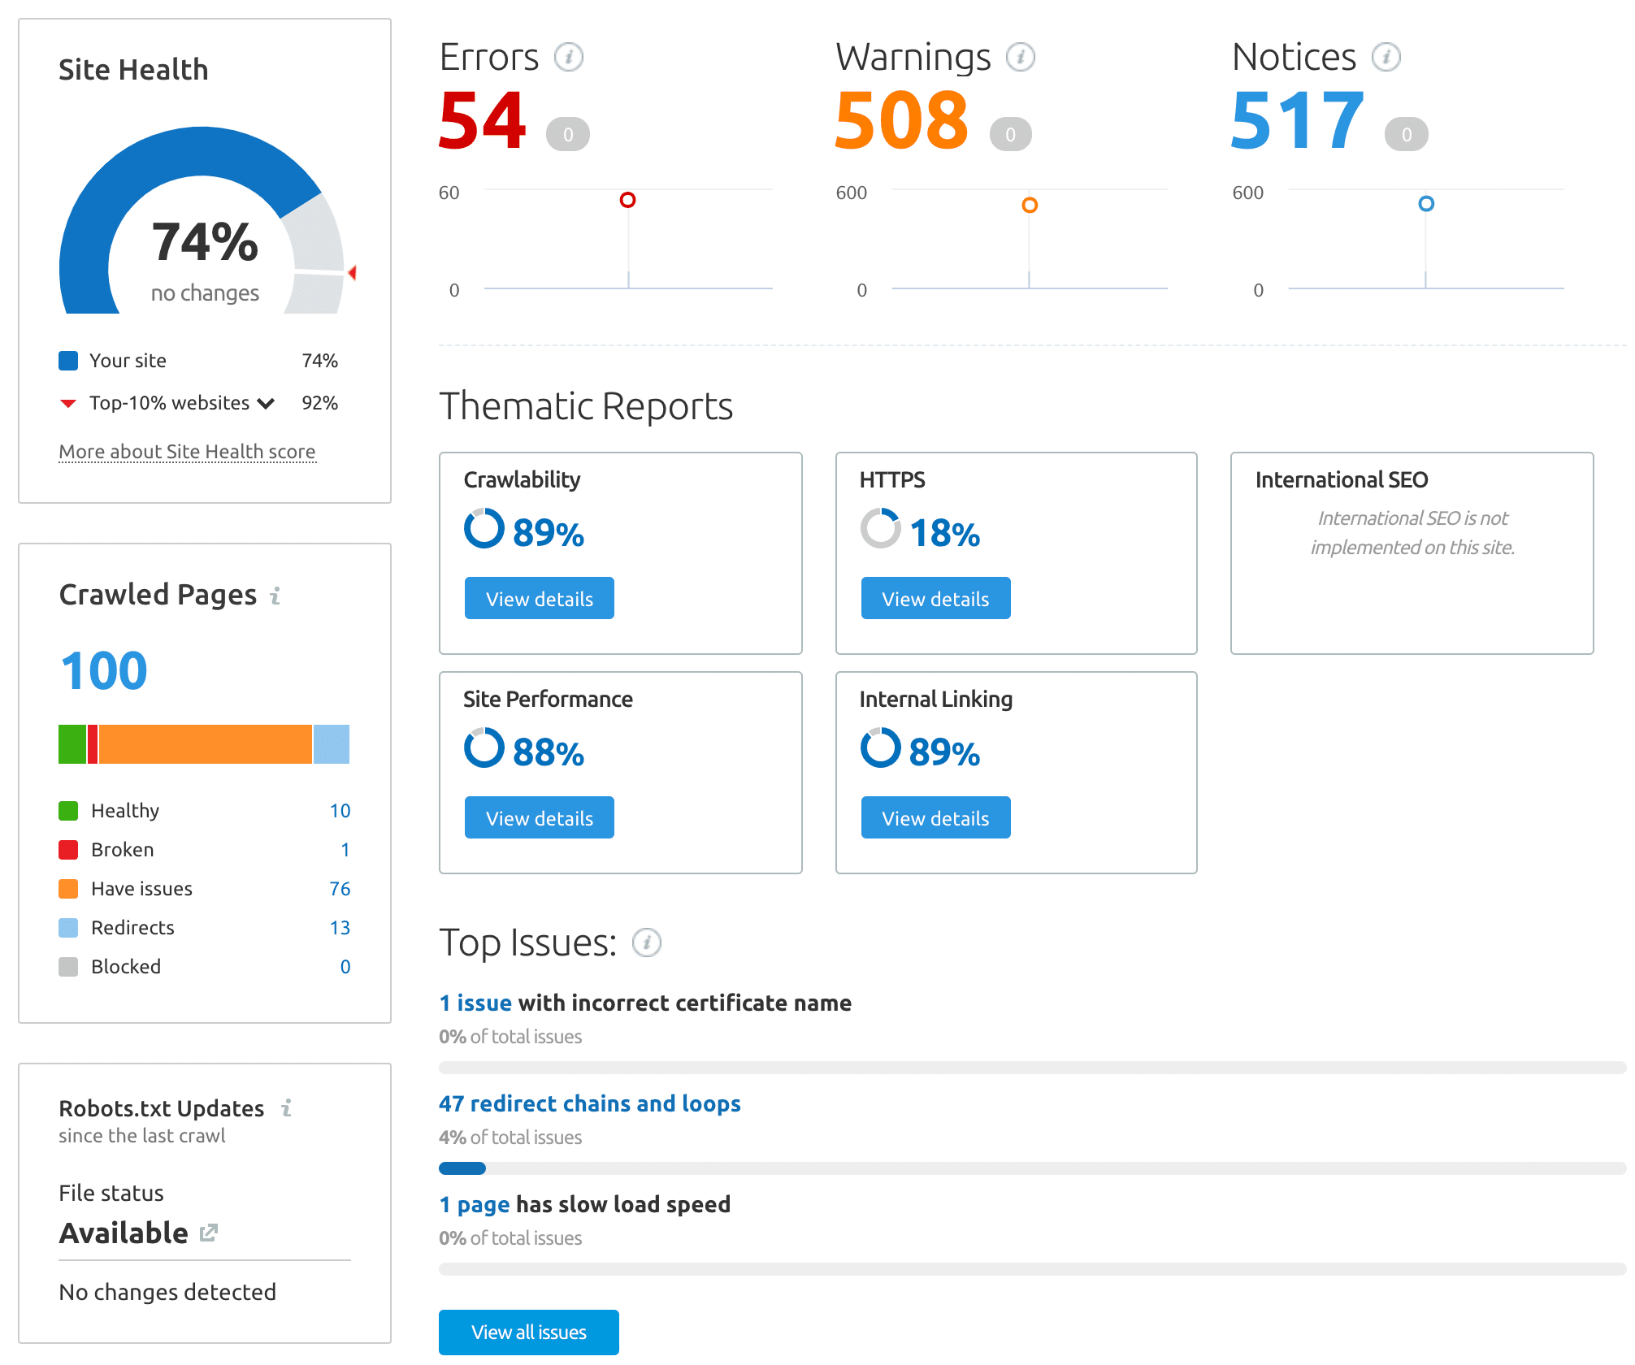Click the Errors change badge showing 0
Screen dimensions: 1635x1365
(568, 134)
